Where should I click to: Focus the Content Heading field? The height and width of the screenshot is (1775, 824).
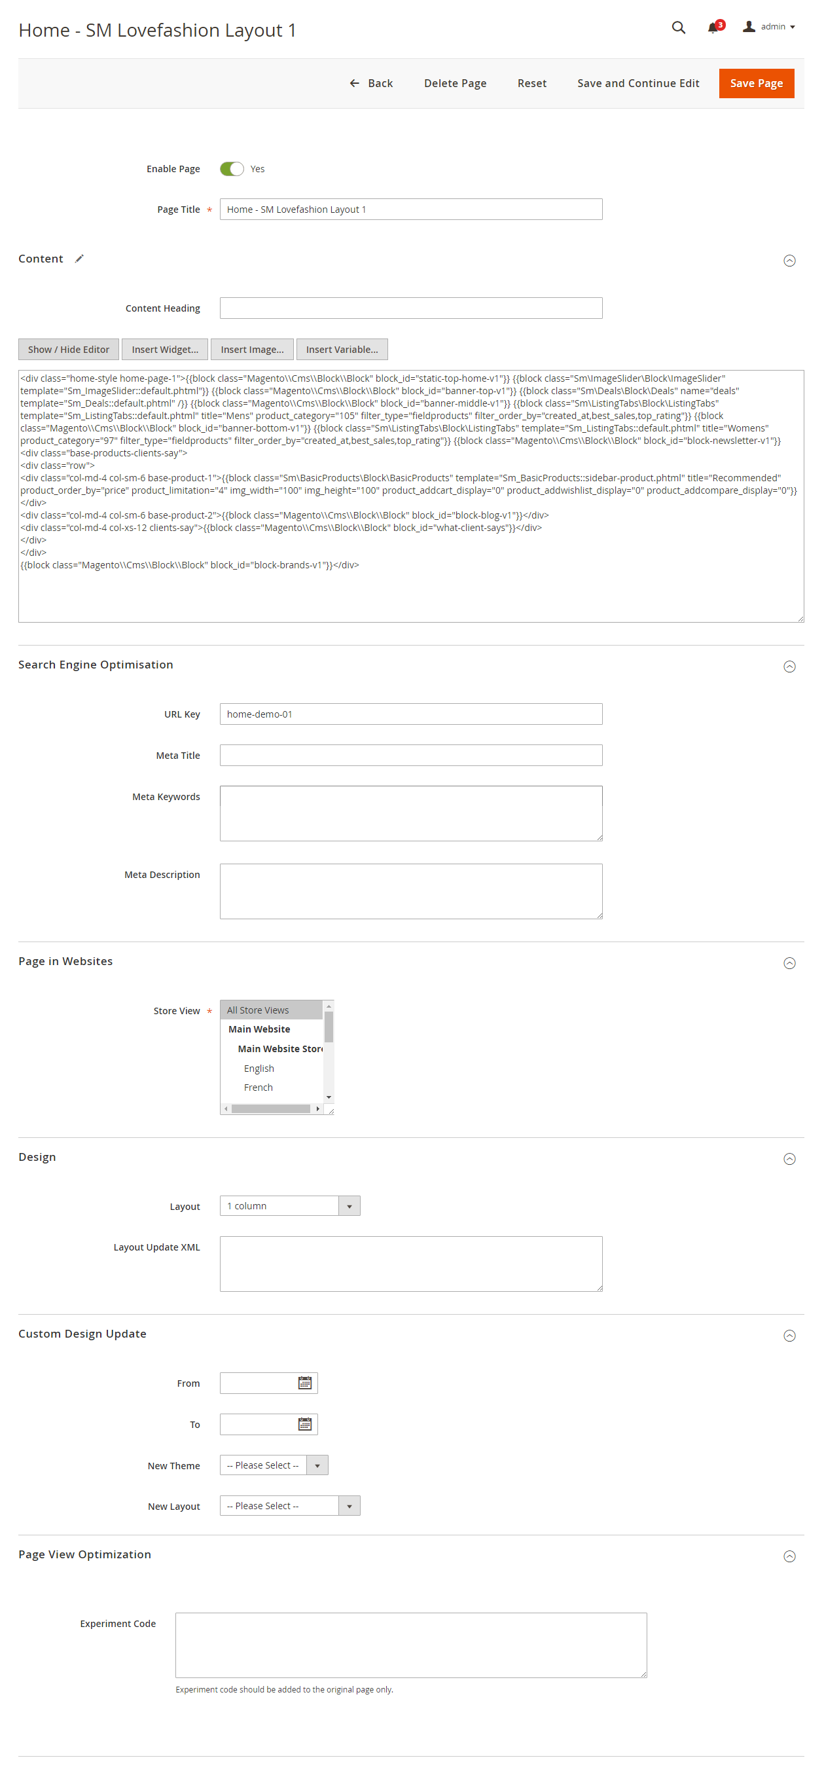coord(410,308)
